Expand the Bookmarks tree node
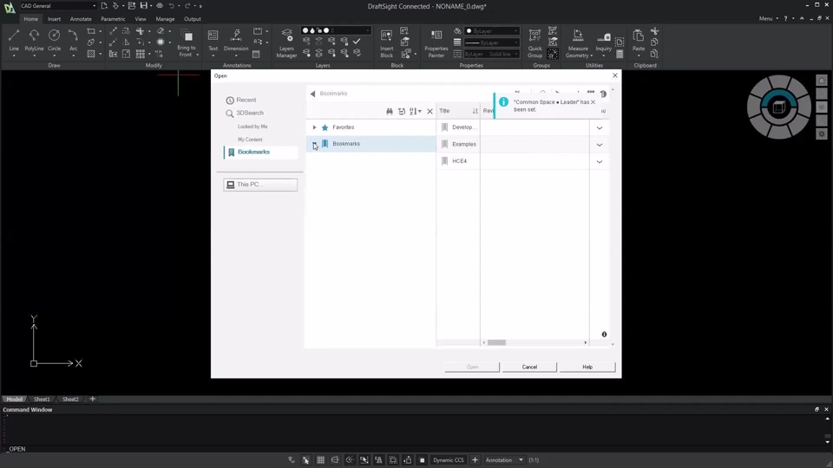The width and height of the screenshot is (833, 468). coord(314,145)
